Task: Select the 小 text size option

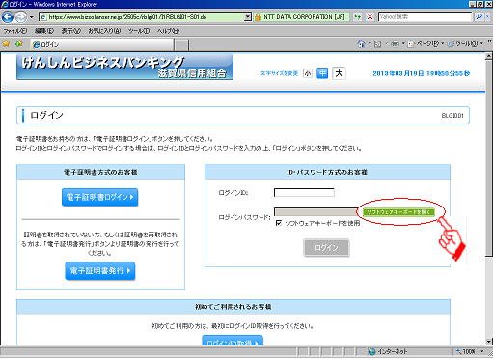Action: 308,73
